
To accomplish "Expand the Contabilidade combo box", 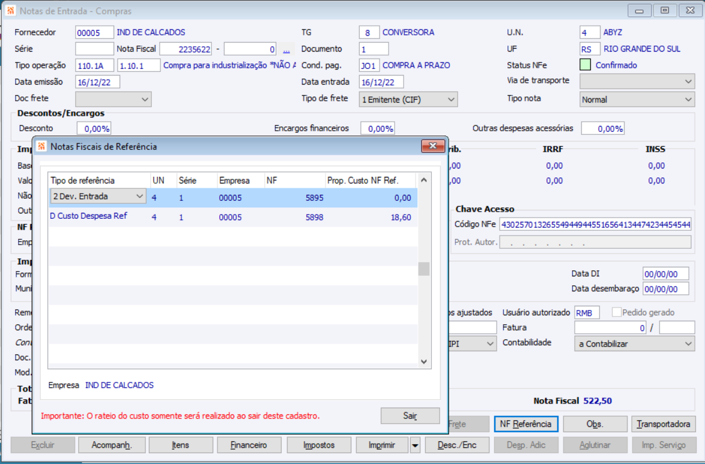I will coord(688,344).
